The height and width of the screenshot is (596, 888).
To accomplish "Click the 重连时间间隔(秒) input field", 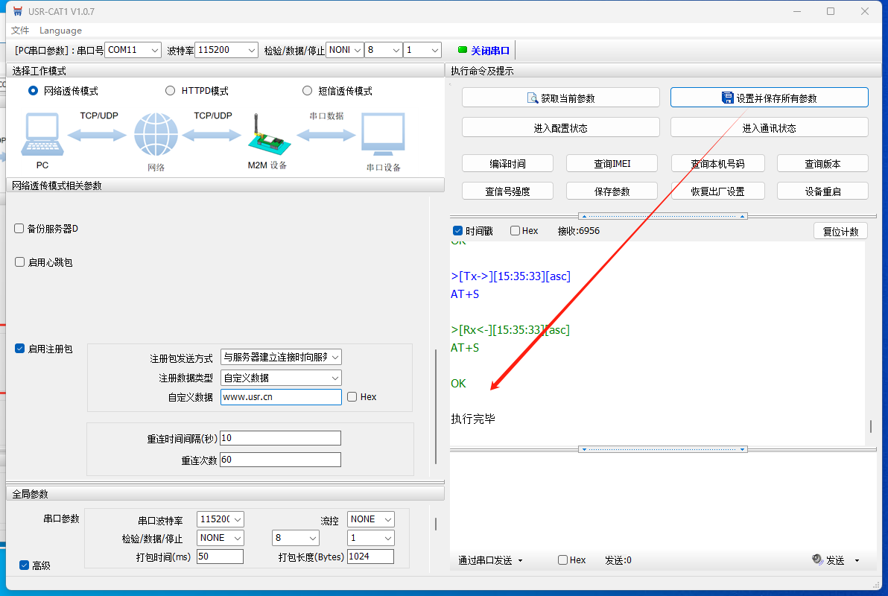I will pos(280,438).
